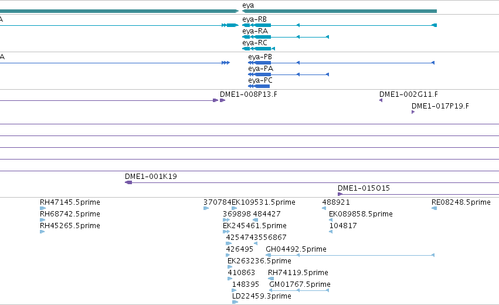Open EST RH68742.5prime
The image size is (499, 305).
click(x=70, y=214)
